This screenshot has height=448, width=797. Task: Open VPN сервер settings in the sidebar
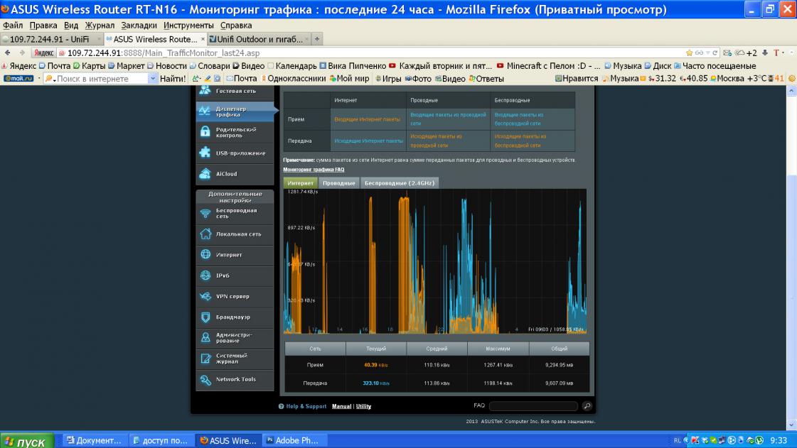pyautogui.click(x=235, y=296)
